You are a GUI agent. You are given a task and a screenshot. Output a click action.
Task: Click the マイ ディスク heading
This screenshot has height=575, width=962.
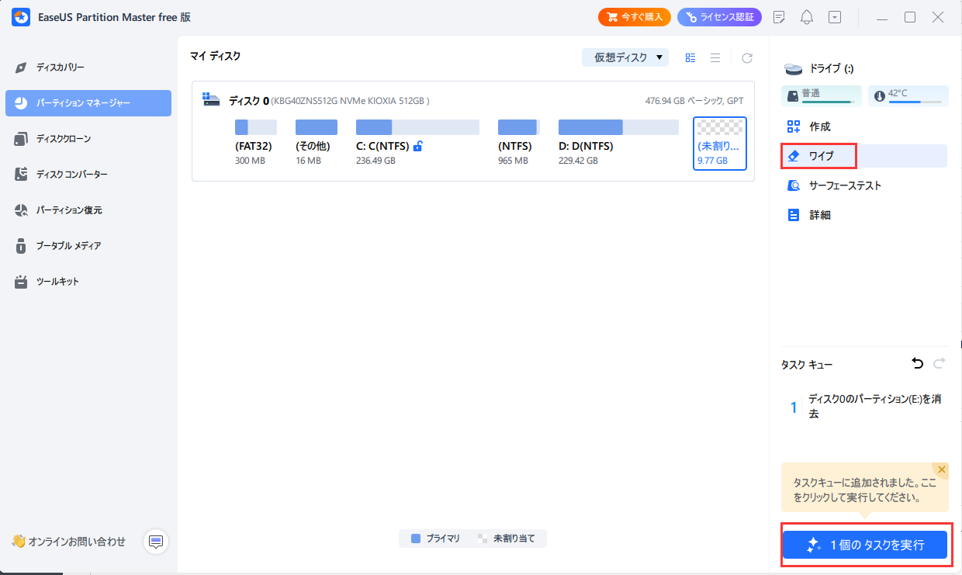click(216, 56)
